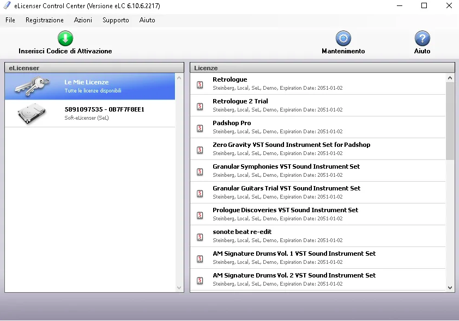Click the license icon beside AM Signature Drums Vol. 2

pos(200,280)
